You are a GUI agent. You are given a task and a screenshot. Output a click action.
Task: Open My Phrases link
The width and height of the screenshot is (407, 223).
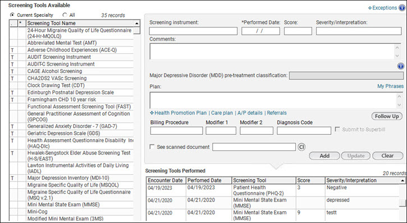coord(390,86)
